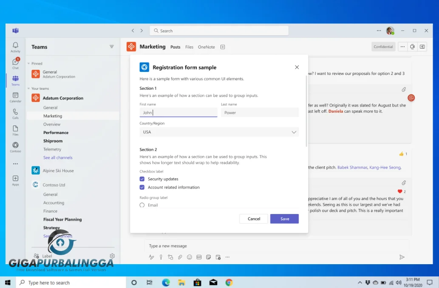439x288 pixels.
Task: Uncheck Account related information checkbox
Action: [142, 187]
